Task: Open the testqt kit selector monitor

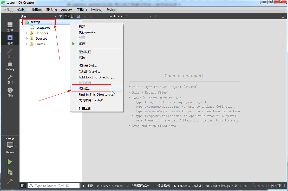Action: pyautogui.click(x=10, y=145)
